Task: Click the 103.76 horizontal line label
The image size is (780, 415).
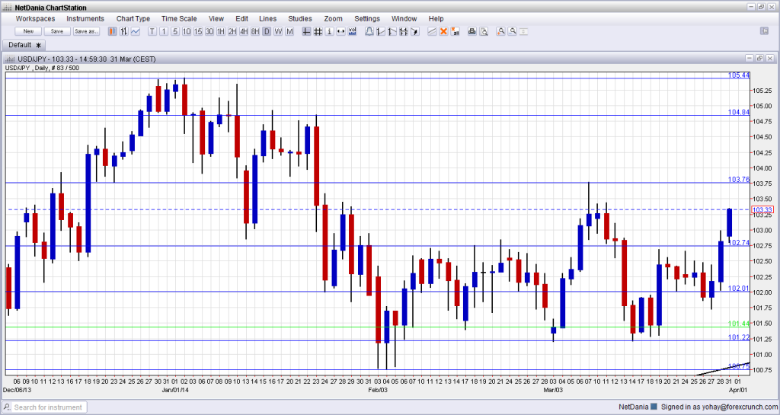Action: (x=739, y=180)
